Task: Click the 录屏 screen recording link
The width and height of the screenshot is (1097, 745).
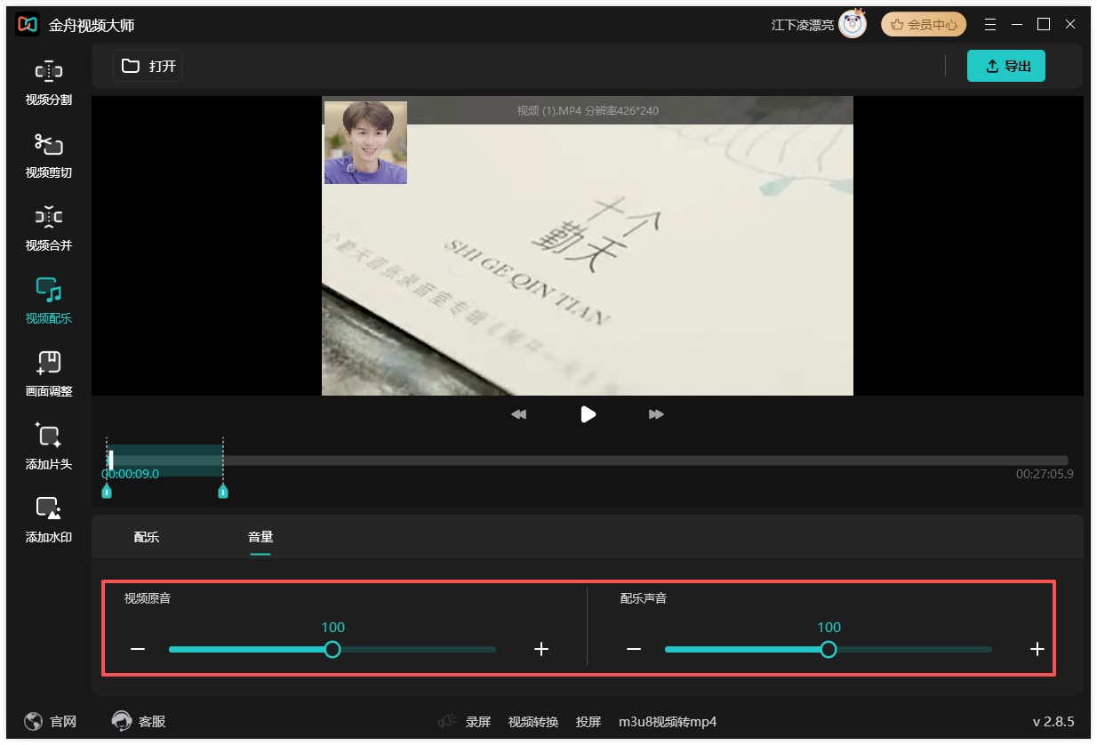Action: (x=478, y=722)
